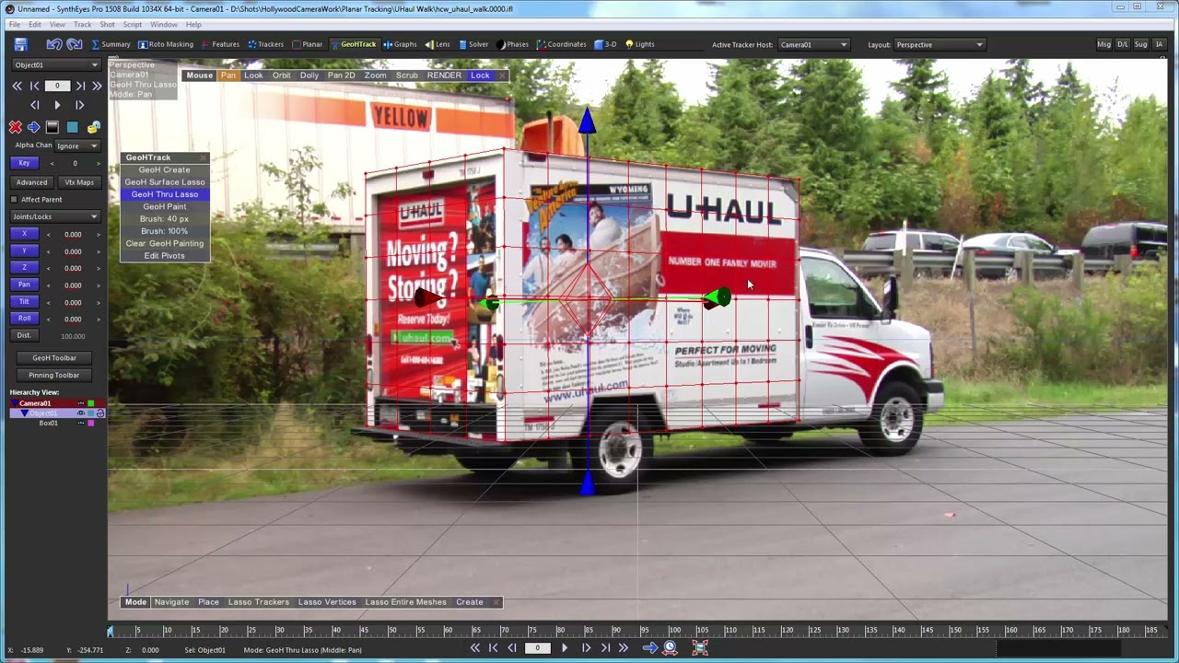
Task: Open the File menu
Action: 15,24
